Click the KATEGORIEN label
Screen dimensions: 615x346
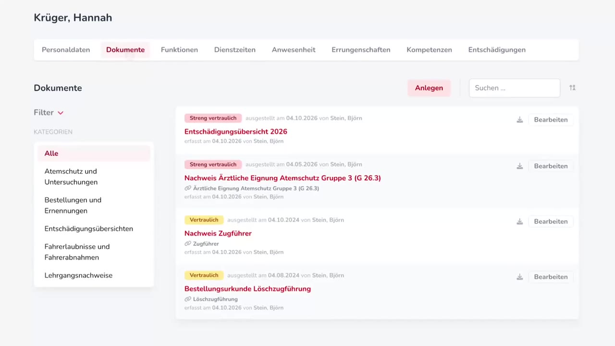(53, 132)
